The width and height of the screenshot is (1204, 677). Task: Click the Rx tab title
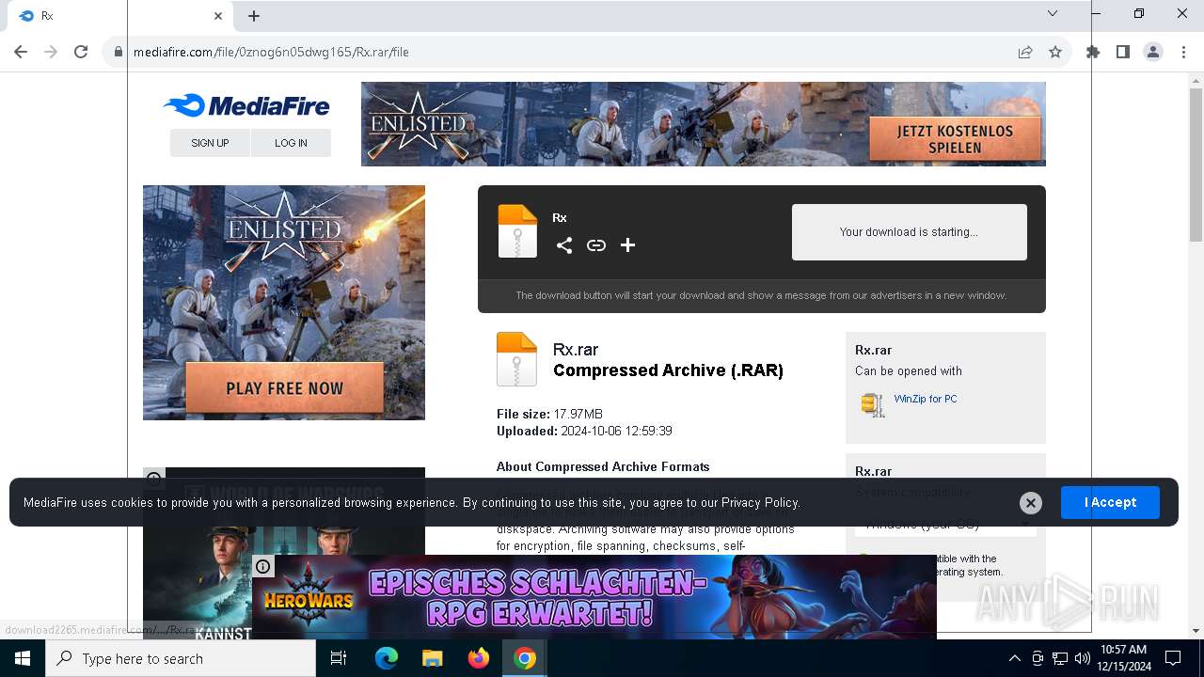pos(47,16)
